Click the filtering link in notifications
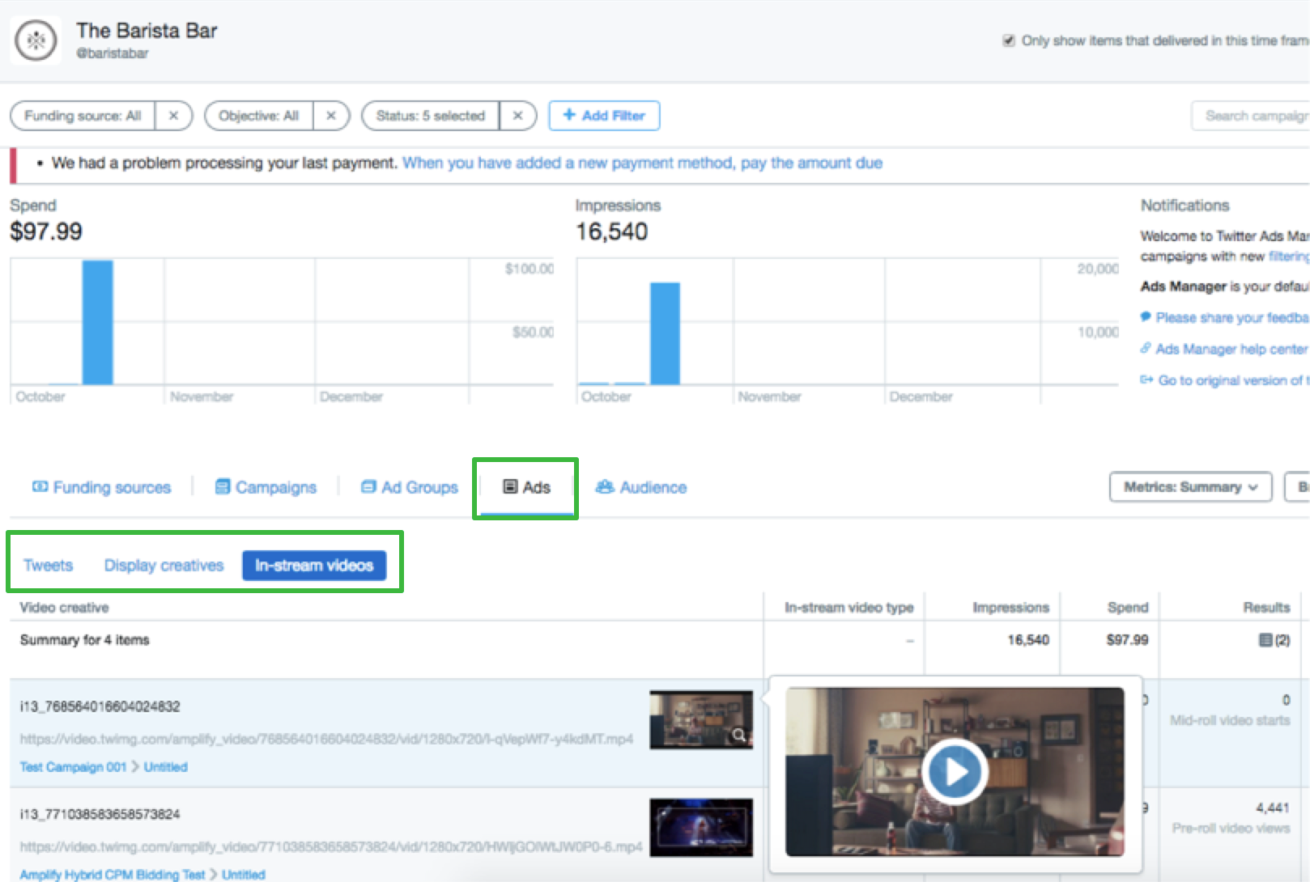The image size is (1310, 882). click(1289, 257)
